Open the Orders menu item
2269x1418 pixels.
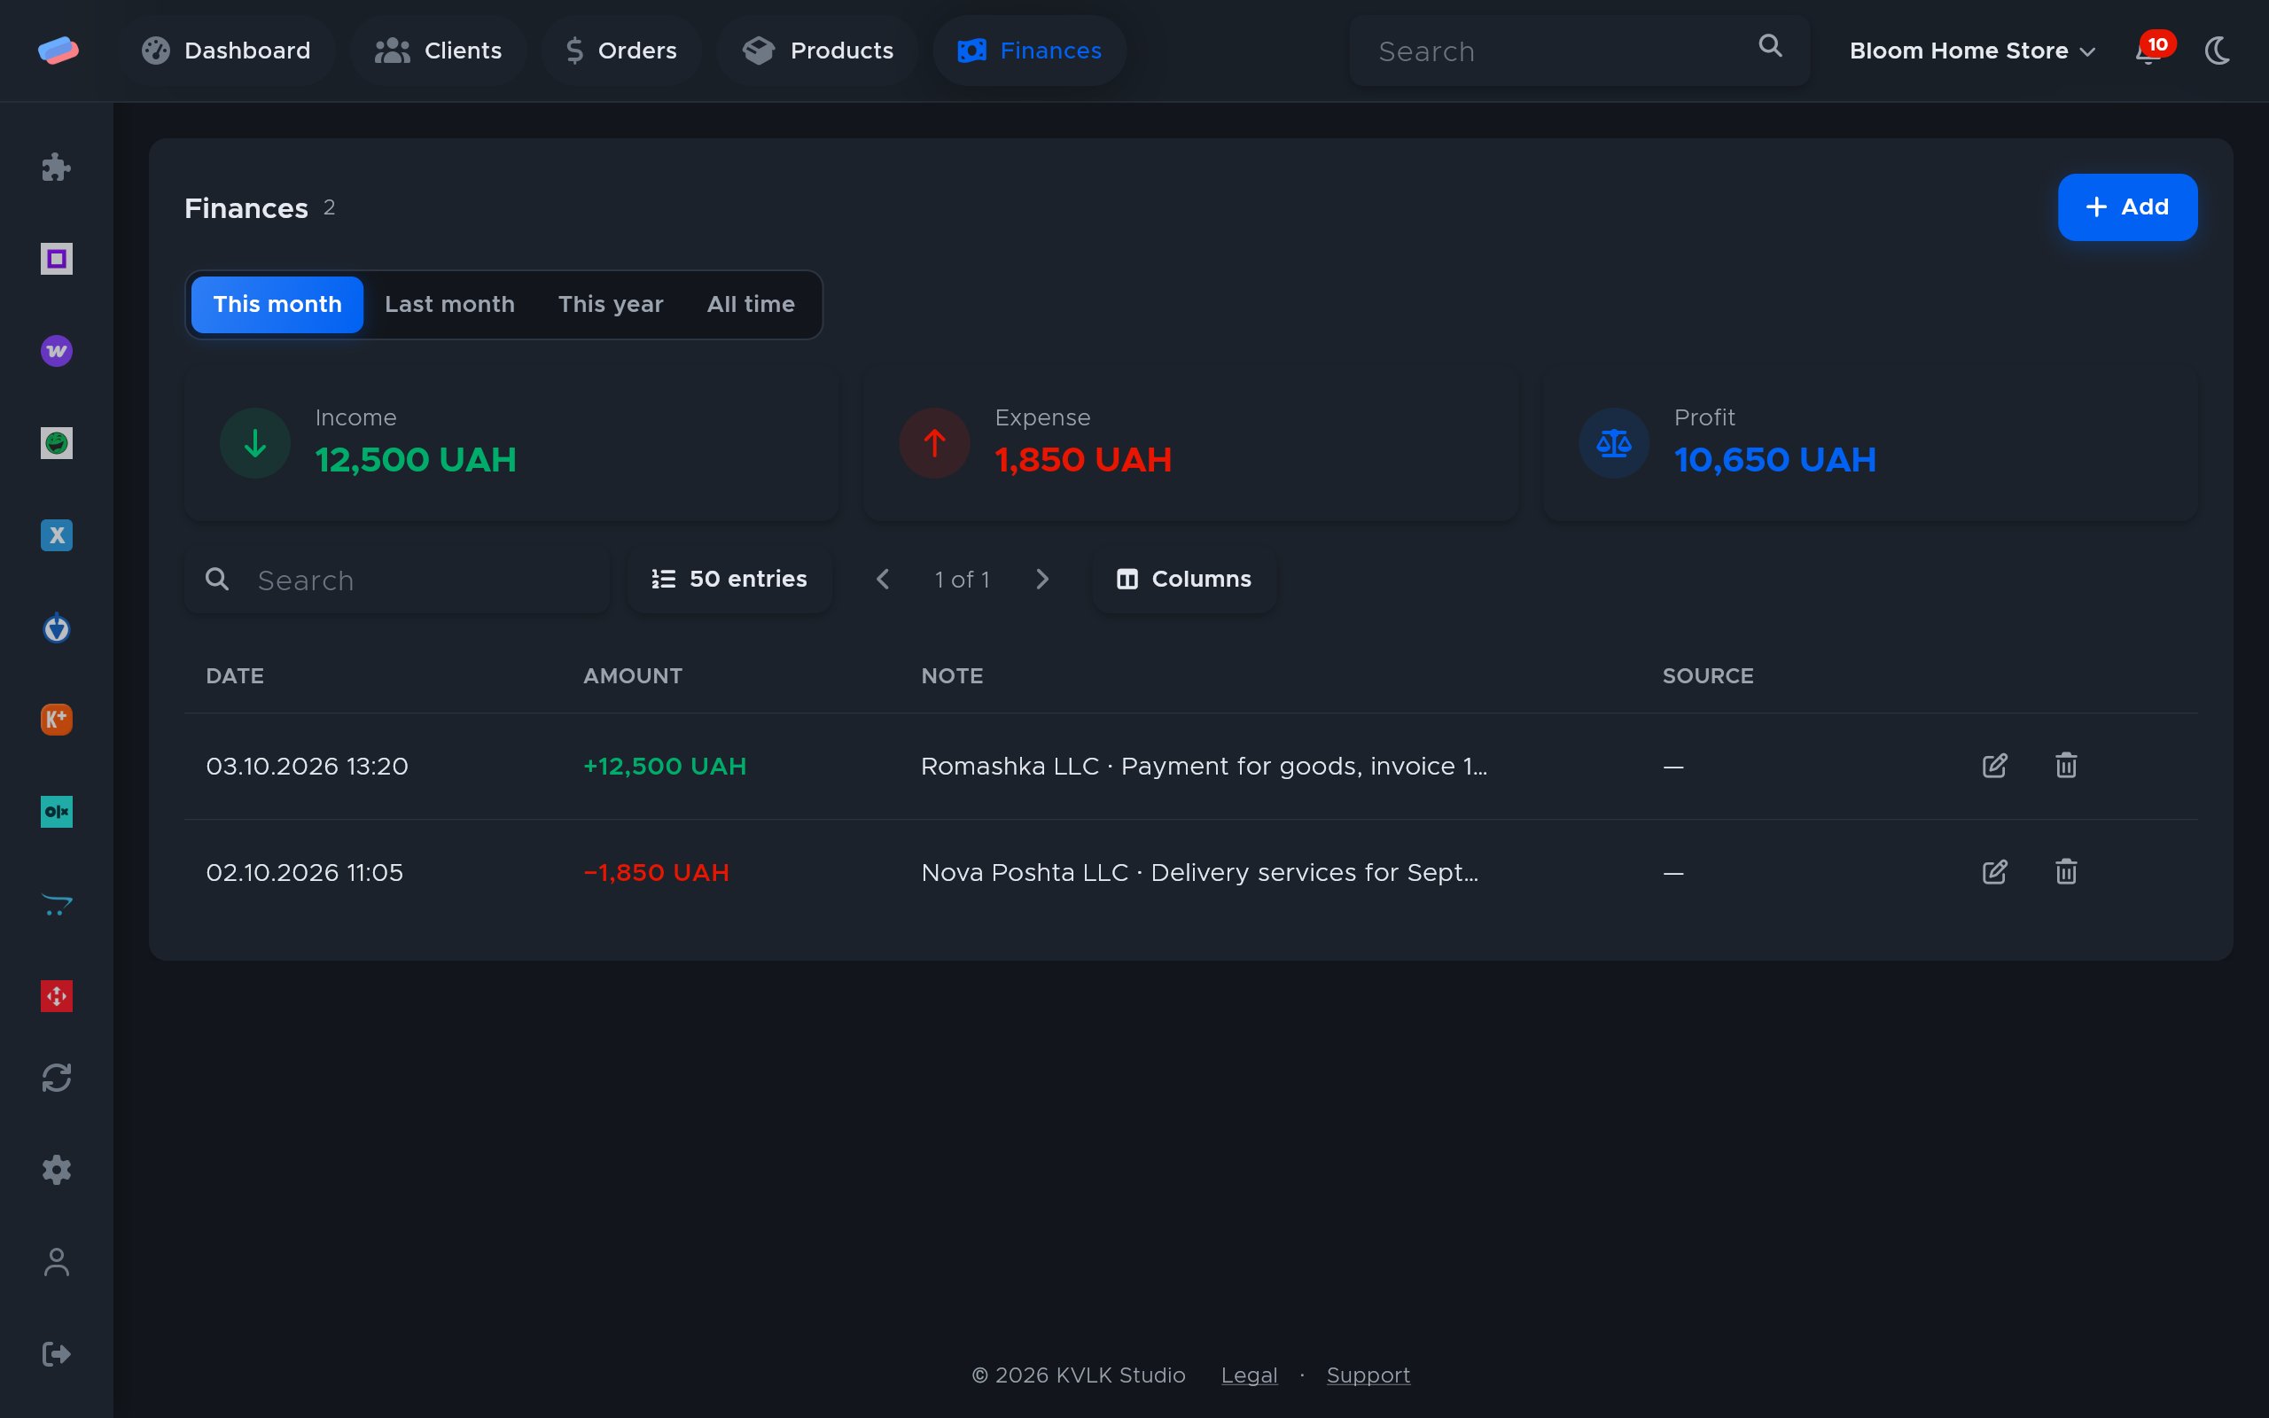point(621,51)
